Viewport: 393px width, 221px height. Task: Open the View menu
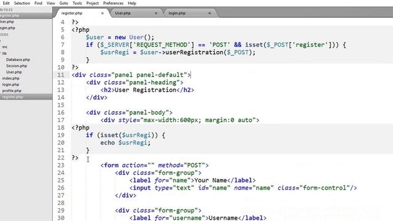point(50,3)
